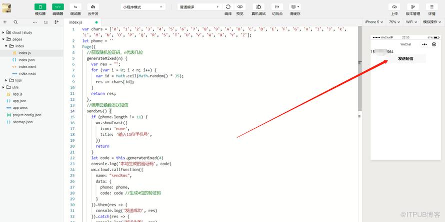Image resolution: width=445 pixels, height=222 pixels.
Task: Click the 上传 upload cloud icon
Action: (x=394, y=7)
